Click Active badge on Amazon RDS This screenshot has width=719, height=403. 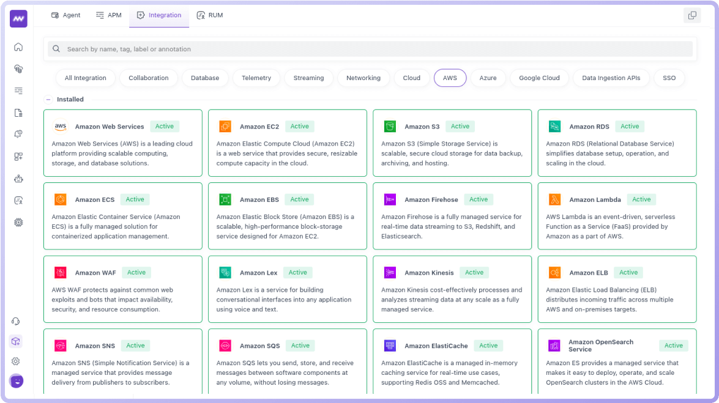[630, 126]
